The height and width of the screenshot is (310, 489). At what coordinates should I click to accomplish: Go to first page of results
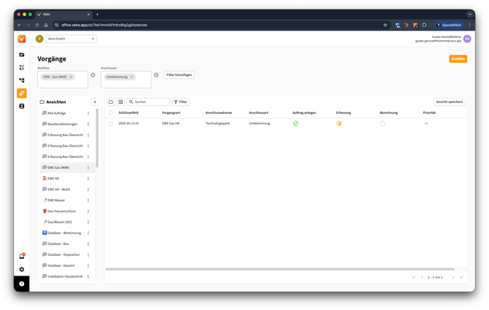coord(414,277)
